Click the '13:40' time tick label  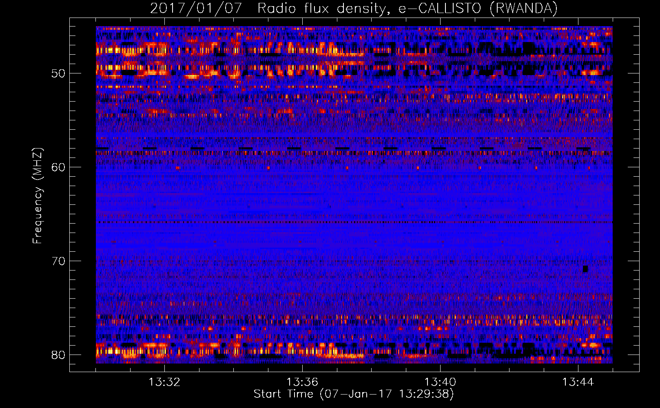point(440,382)
